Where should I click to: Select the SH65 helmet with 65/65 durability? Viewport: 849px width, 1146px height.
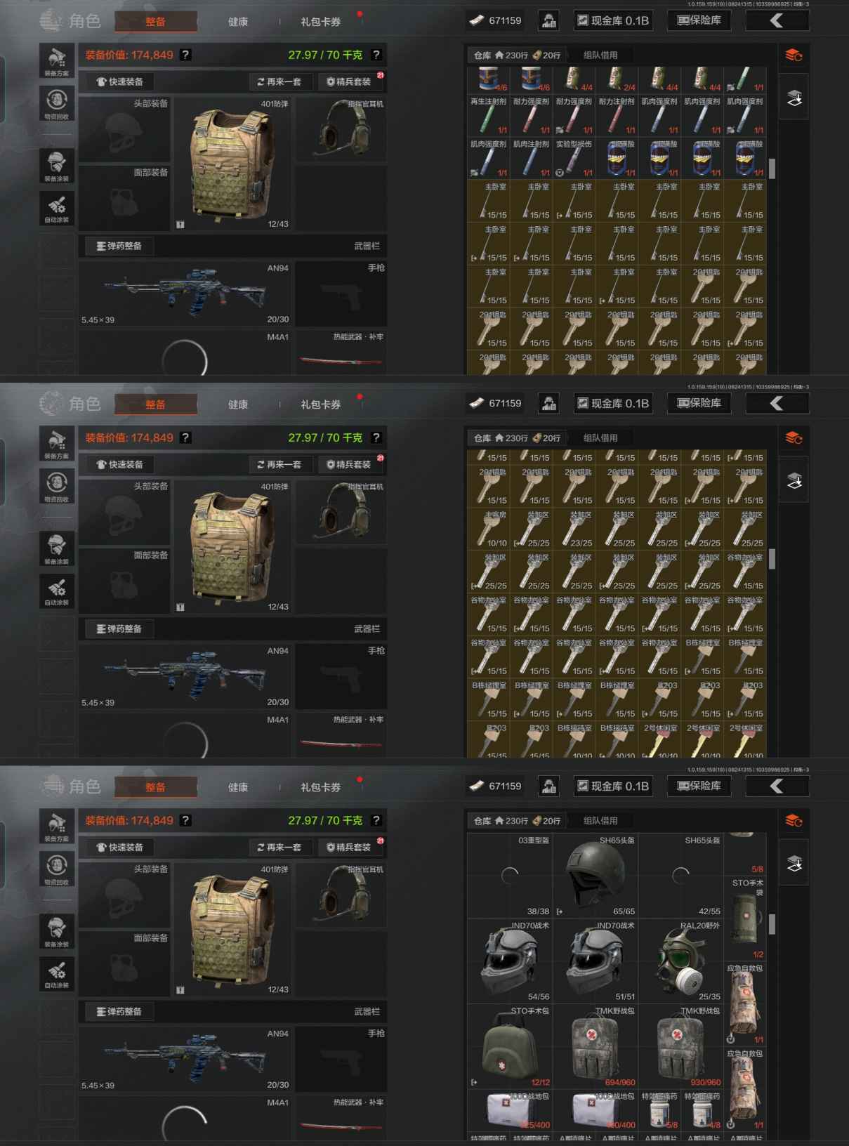tap(595, 875)
